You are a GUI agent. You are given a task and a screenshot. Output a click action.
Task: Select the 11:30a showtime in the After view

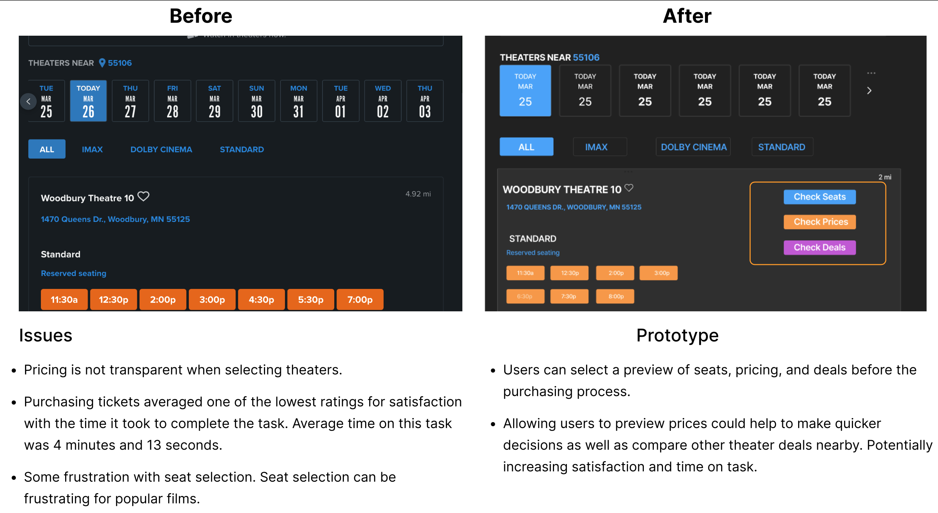(525, 273)
